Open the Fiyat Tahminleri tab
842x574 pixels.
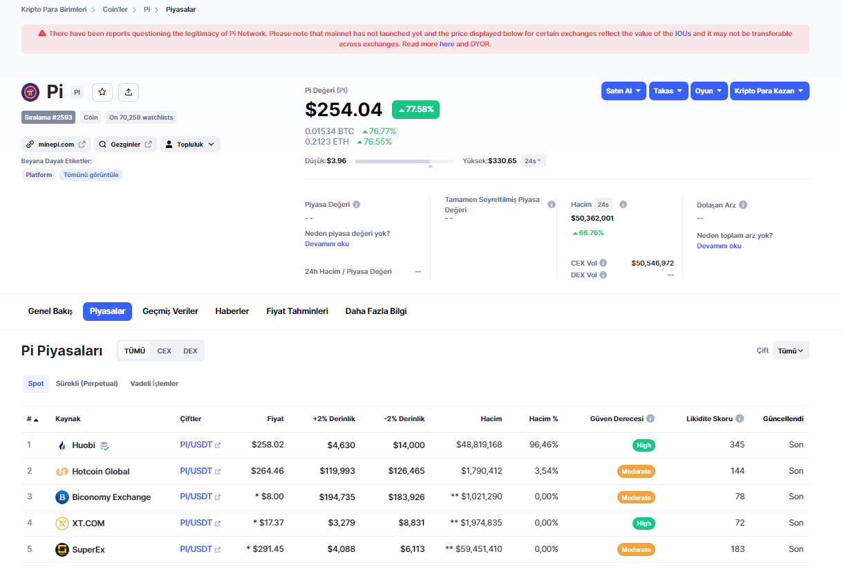pos(297,311)
